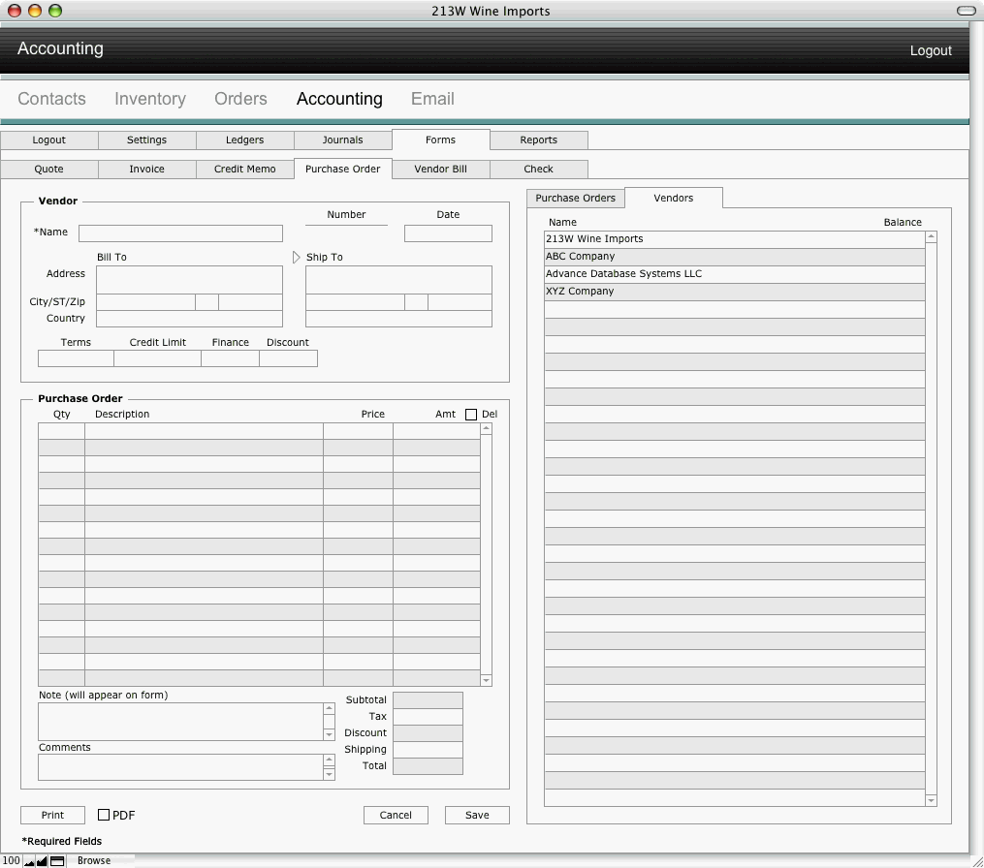Open the Contacts module
984x868 pixels.
pyautogui.click(x=51, y=99)
